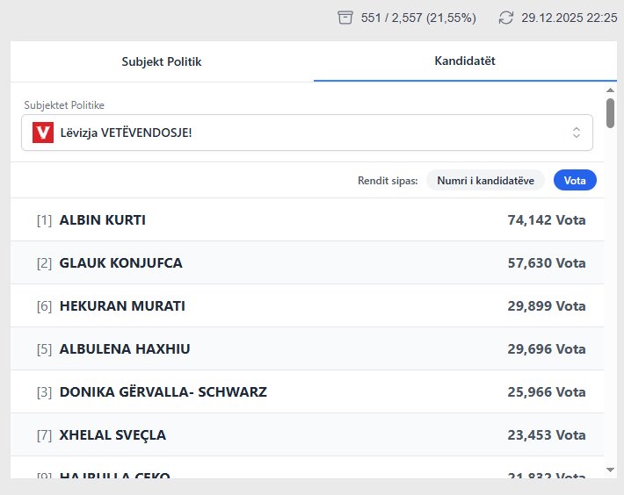Sort by Numri i kandidatëve
Viewport: 624px width, 495px height.
485,180
